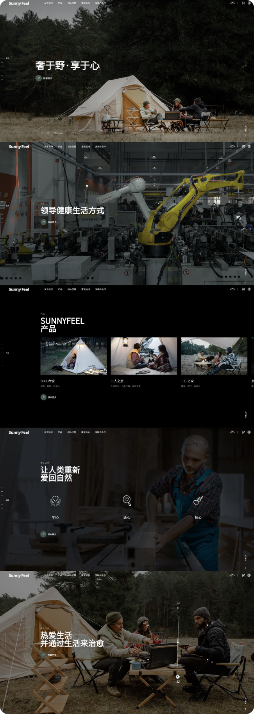Viewport: 254px width, 714px height.
Task: Open 采购与合作 in the black product section navigation
Action: pos(100,289)
